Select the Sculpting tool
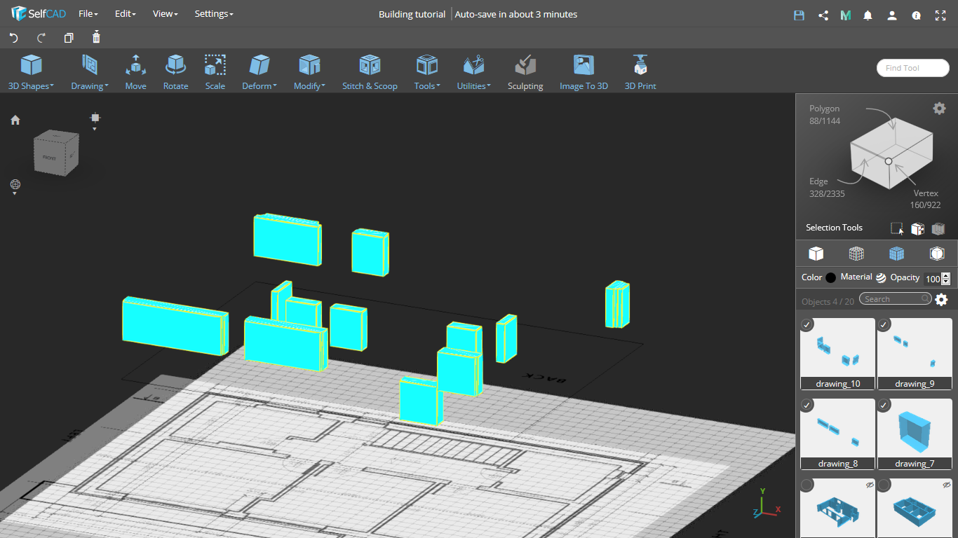This screenshot has height=538, width=958. click(x=525, y=72)
